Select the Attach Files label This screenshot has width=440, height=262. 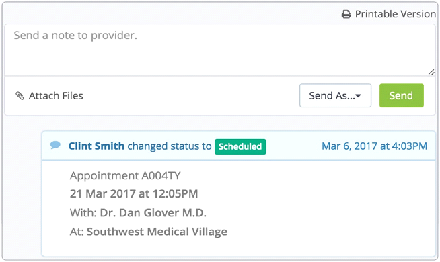point(56,96)
